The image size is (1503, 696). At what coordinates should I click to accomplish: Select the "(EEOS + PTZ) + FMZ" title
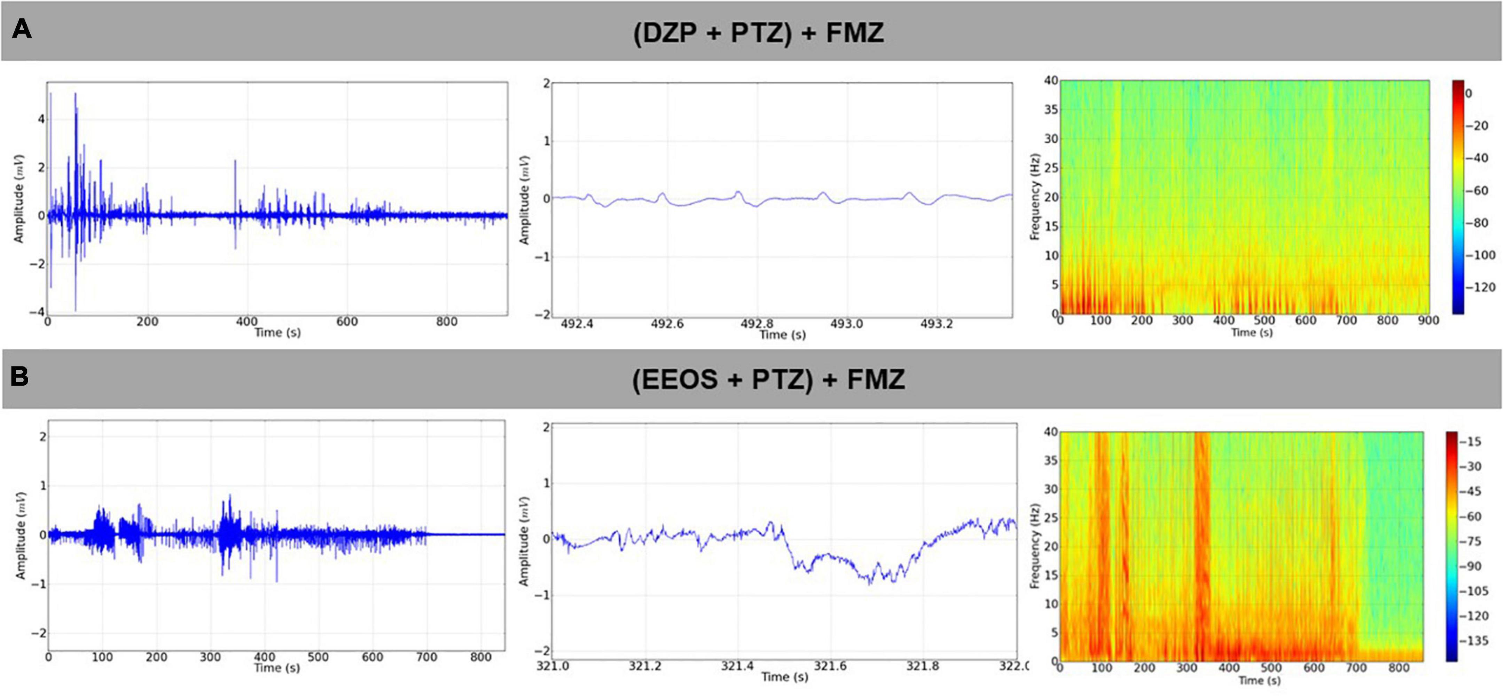pyautogui.click(x=768, y=380)
